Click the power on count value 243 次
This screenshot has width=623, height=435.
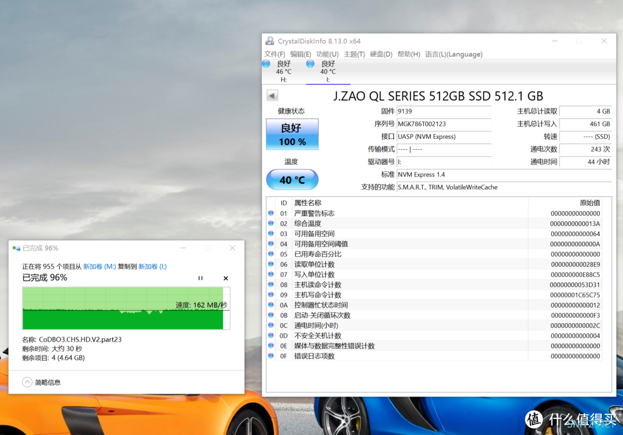(586, 149)
